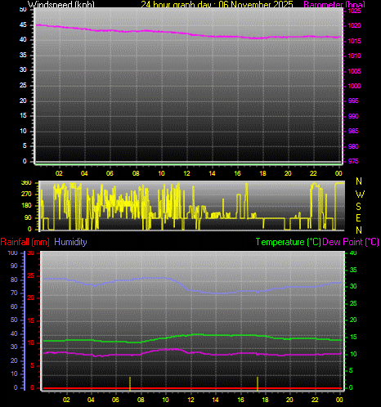Click the compass letter "W" beside wind direction
Screen dimensions: 381x407
pyautogui.click(x=360, y=195)
